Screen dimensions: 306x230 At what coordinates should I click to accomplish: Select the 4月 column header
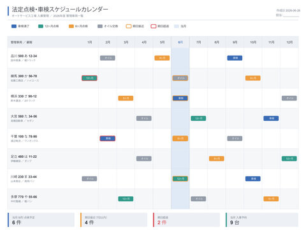click(x=144, y=42)
